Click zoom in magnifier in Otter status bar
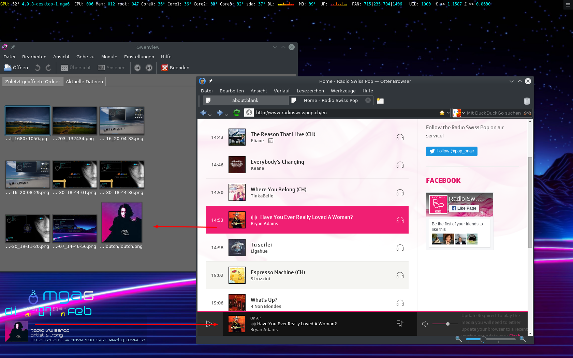The height and width of the screenshot is (358, 573). [x=523, y=339]
